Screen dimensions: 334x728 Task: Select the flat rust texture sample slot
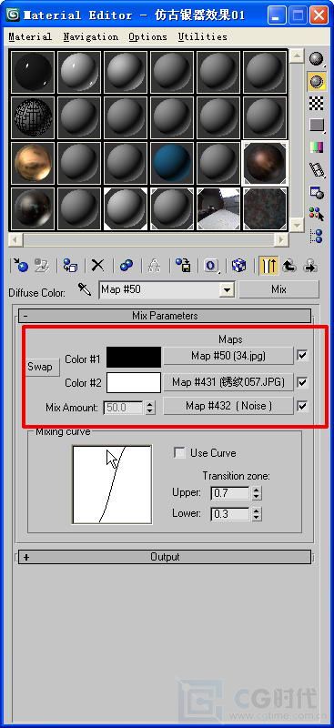point(265,208)
